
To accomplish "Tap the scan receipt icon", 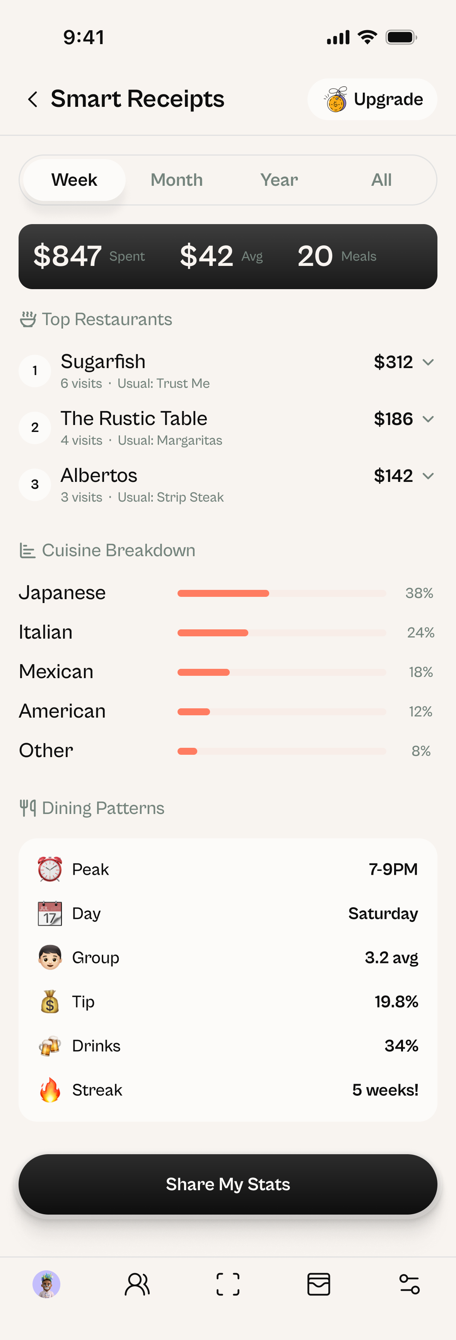I will 228,1284.
